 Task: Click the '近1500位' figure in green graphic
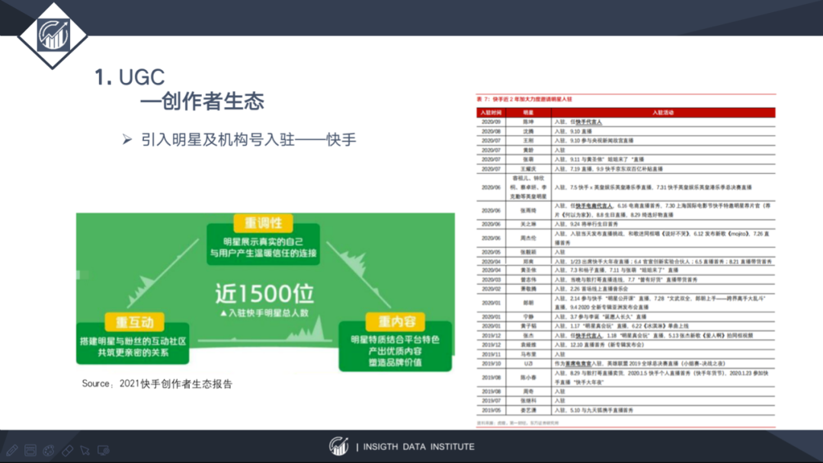pos(264,294)
